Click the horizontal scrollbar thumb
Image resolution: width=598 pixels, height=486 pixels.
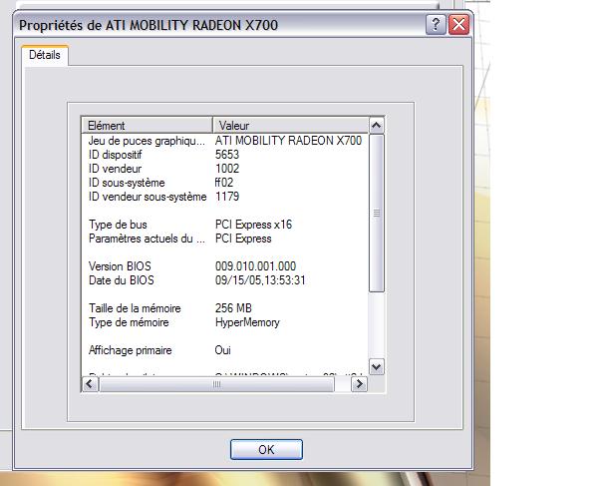point(216,384)
